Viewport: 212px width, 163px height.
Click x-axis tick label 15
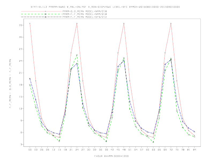[x=59, y=150]
